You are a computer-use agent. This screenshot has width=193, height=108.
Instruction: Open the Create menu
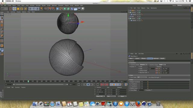tap(9, 5)
